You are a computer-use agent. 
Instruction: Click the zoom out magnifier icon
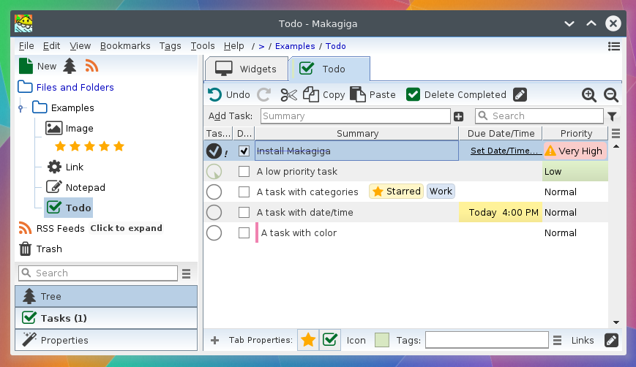click(x=611, y=95)
